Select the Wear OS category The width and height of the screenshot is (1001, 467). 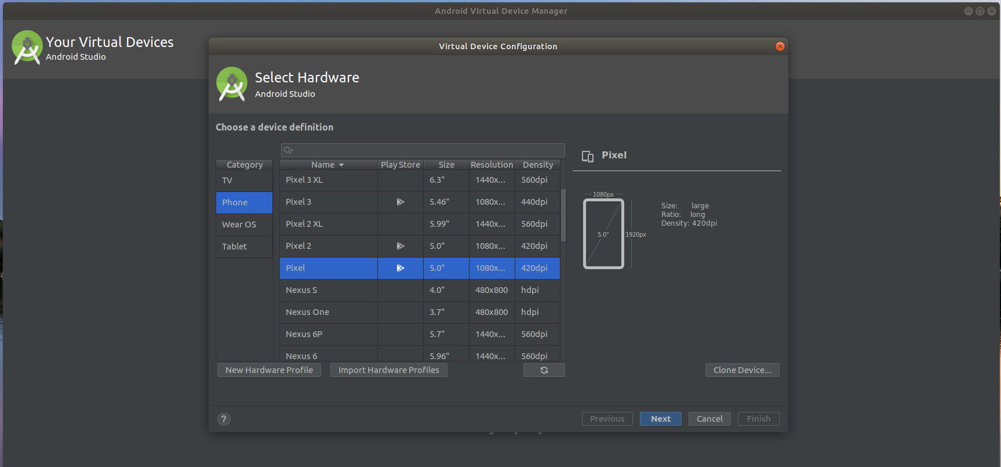244,225
